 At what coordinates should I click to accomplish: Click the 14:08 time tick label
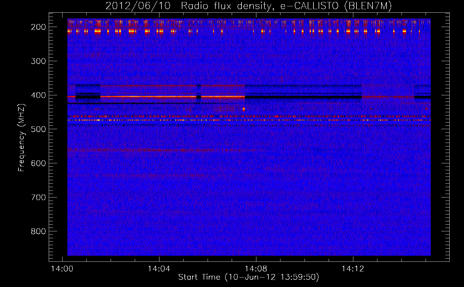pyautogui.click(x=256, y=269)
